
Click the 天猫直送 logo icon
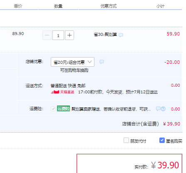point(55,92)
